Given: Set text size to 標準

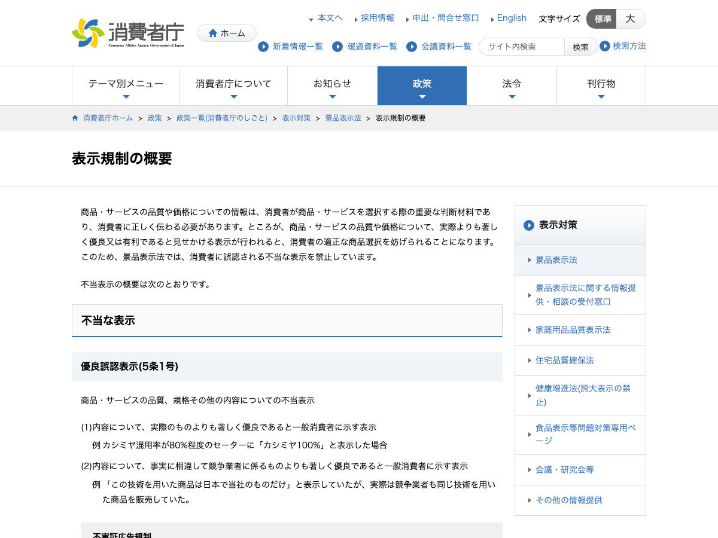Looking at the screenshot, I should click(602, 19).
